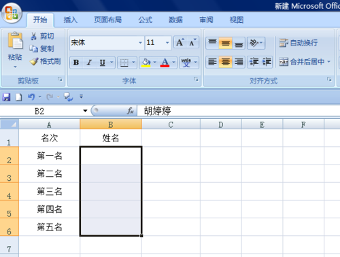The width and height of the screenshot is (340, 257).
Task: Open the font name dropdown (宋体)
Action: tap(140, 43)
